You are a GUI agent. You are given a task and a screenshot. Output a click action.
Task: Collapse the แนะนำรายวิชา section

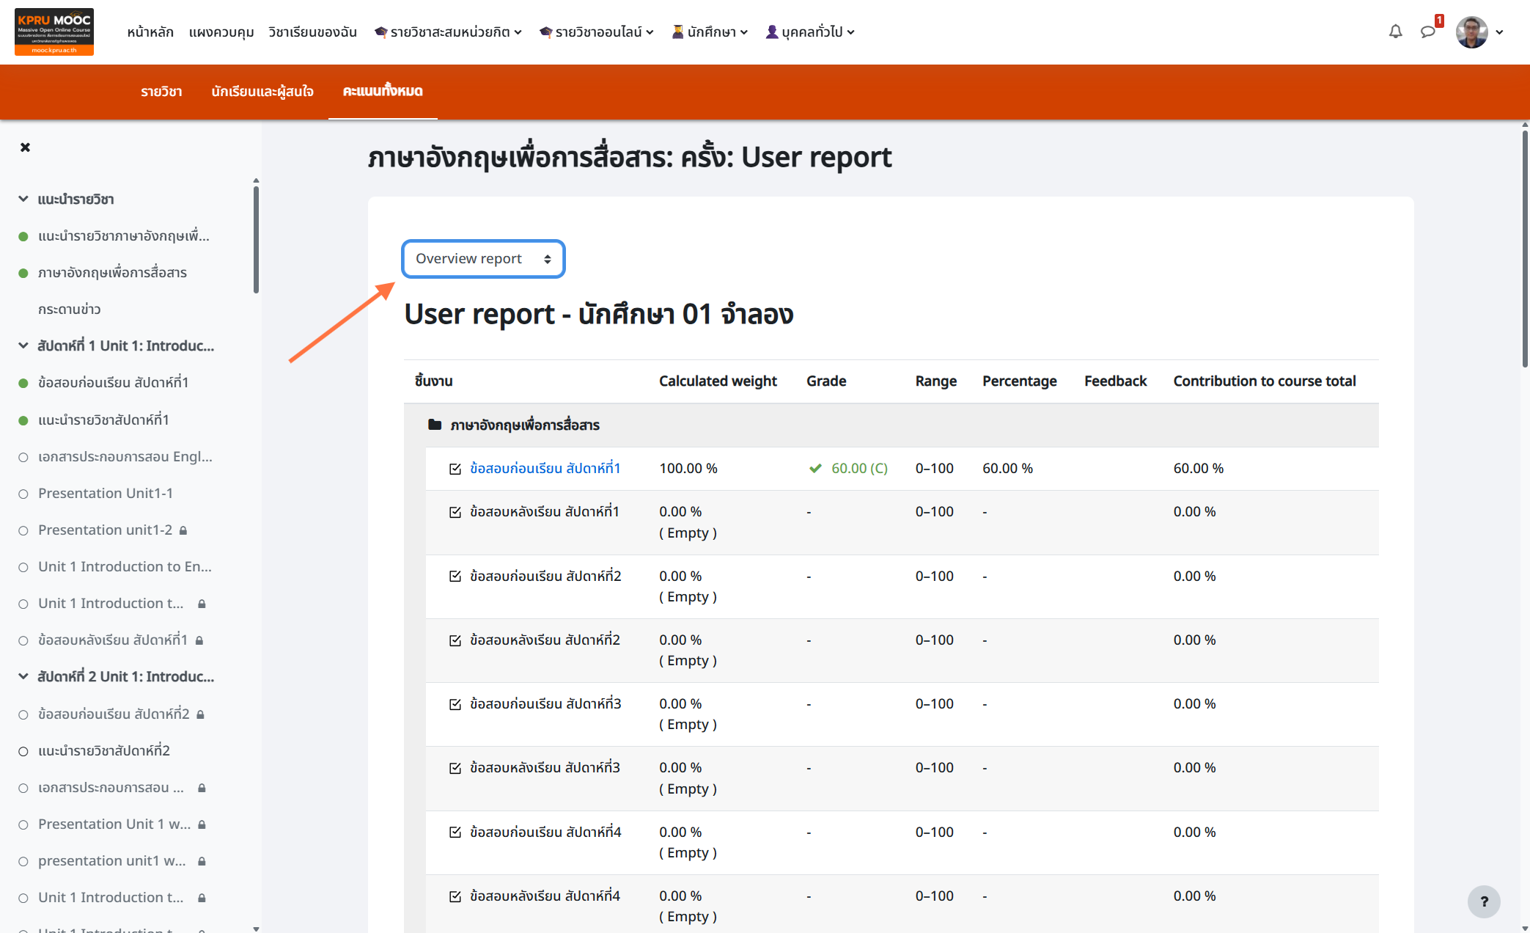[x=23, y=199]
